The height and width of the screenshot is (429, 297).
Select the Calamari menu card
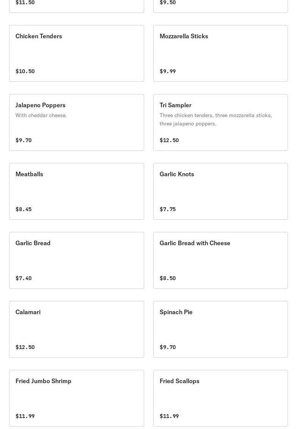click(x=76, y=329)
